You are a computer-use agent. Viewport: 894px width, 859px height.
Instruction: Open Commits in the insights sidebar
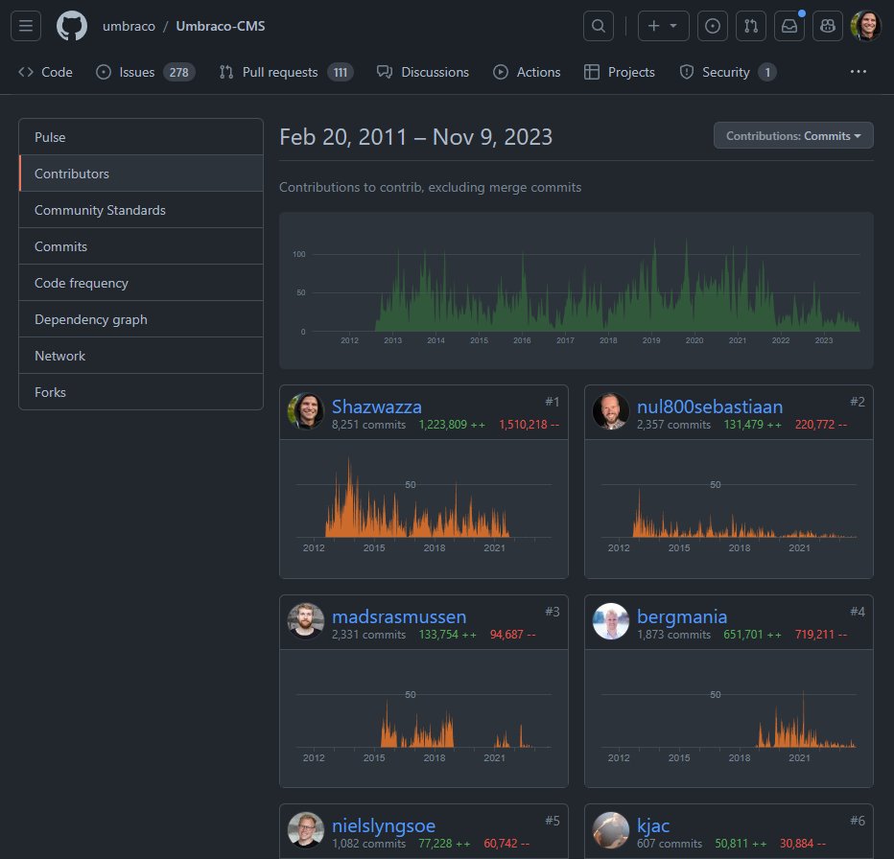click(141, 246)
